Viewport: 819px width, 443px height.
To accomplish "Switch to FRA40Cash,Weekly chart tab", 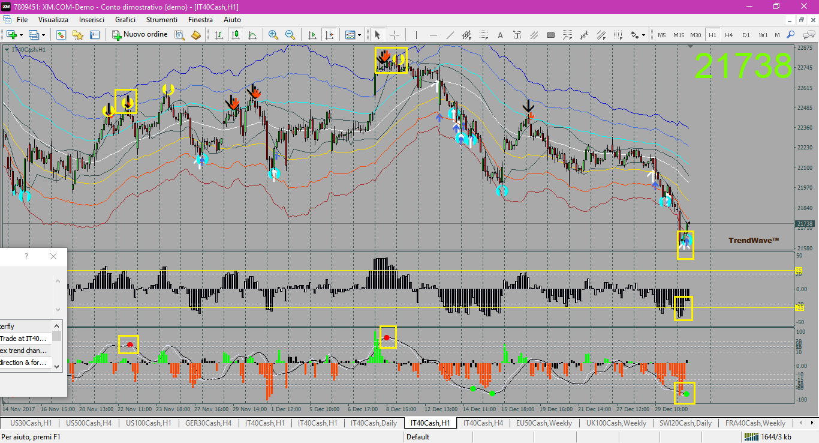I will pos(755,423).
